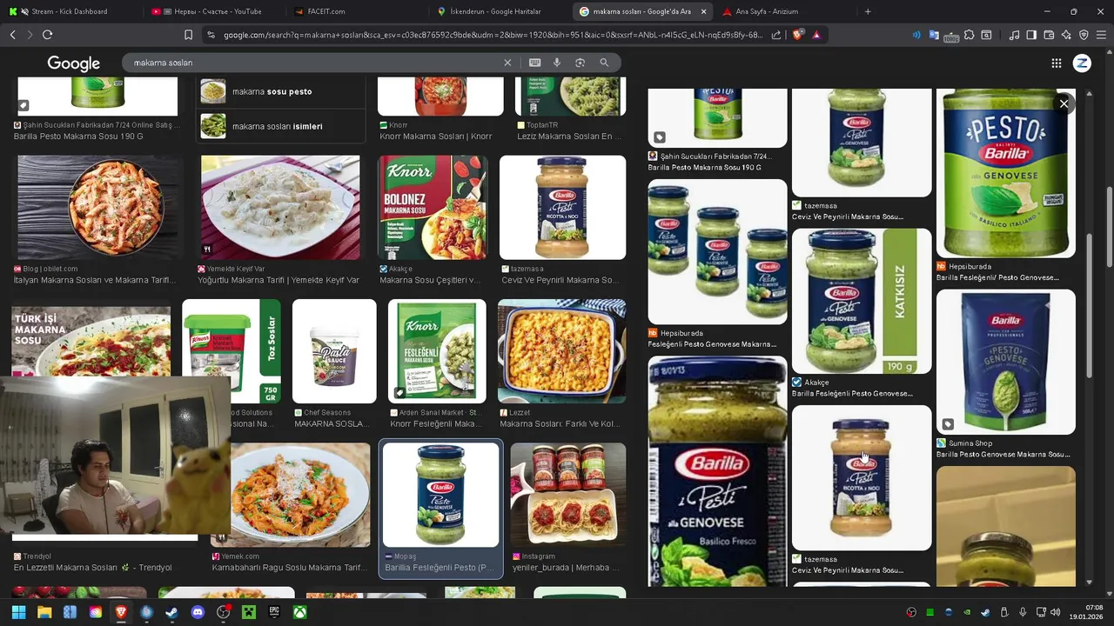1114x626 pixels.
Task: Clear the search box with the X
Action: [507, 63]
